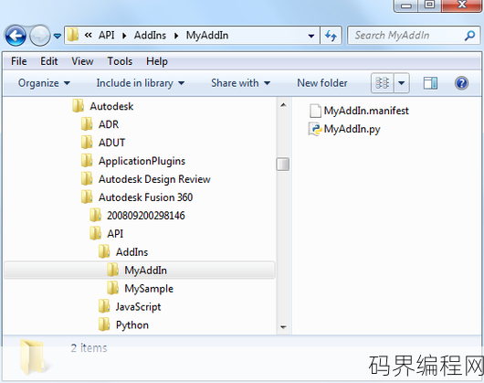Viewport: 484px width, 383px height.
Task: Click the Autodesk folder icon
Action: tap(78, 106)
